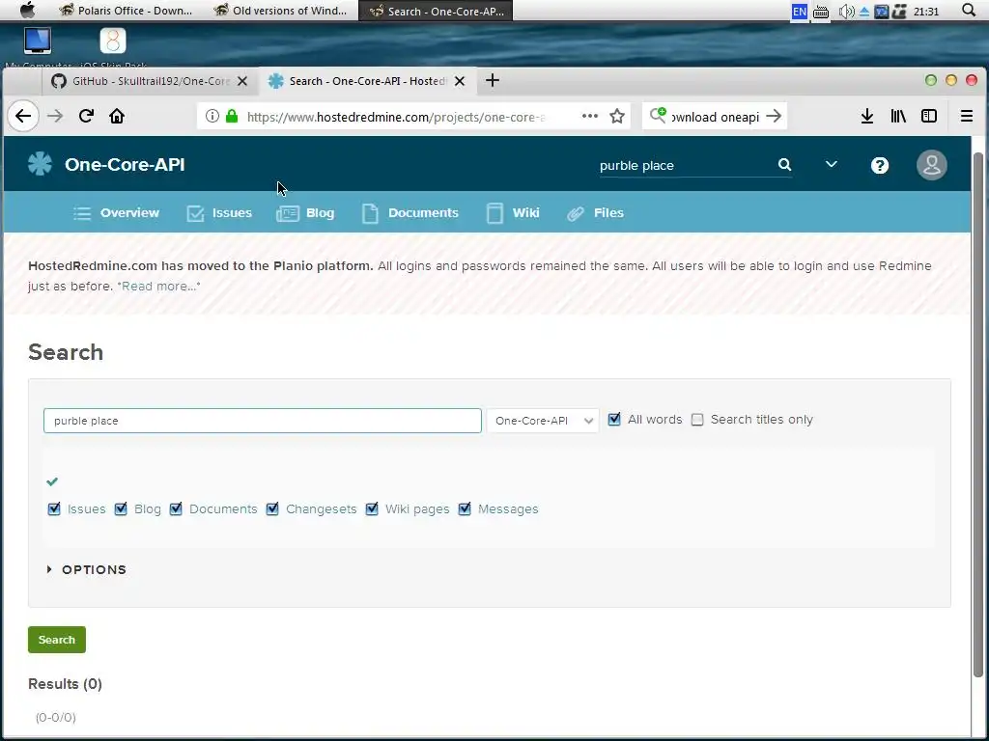Open a new browser tab
989x741 pixels.
[493, 81]
